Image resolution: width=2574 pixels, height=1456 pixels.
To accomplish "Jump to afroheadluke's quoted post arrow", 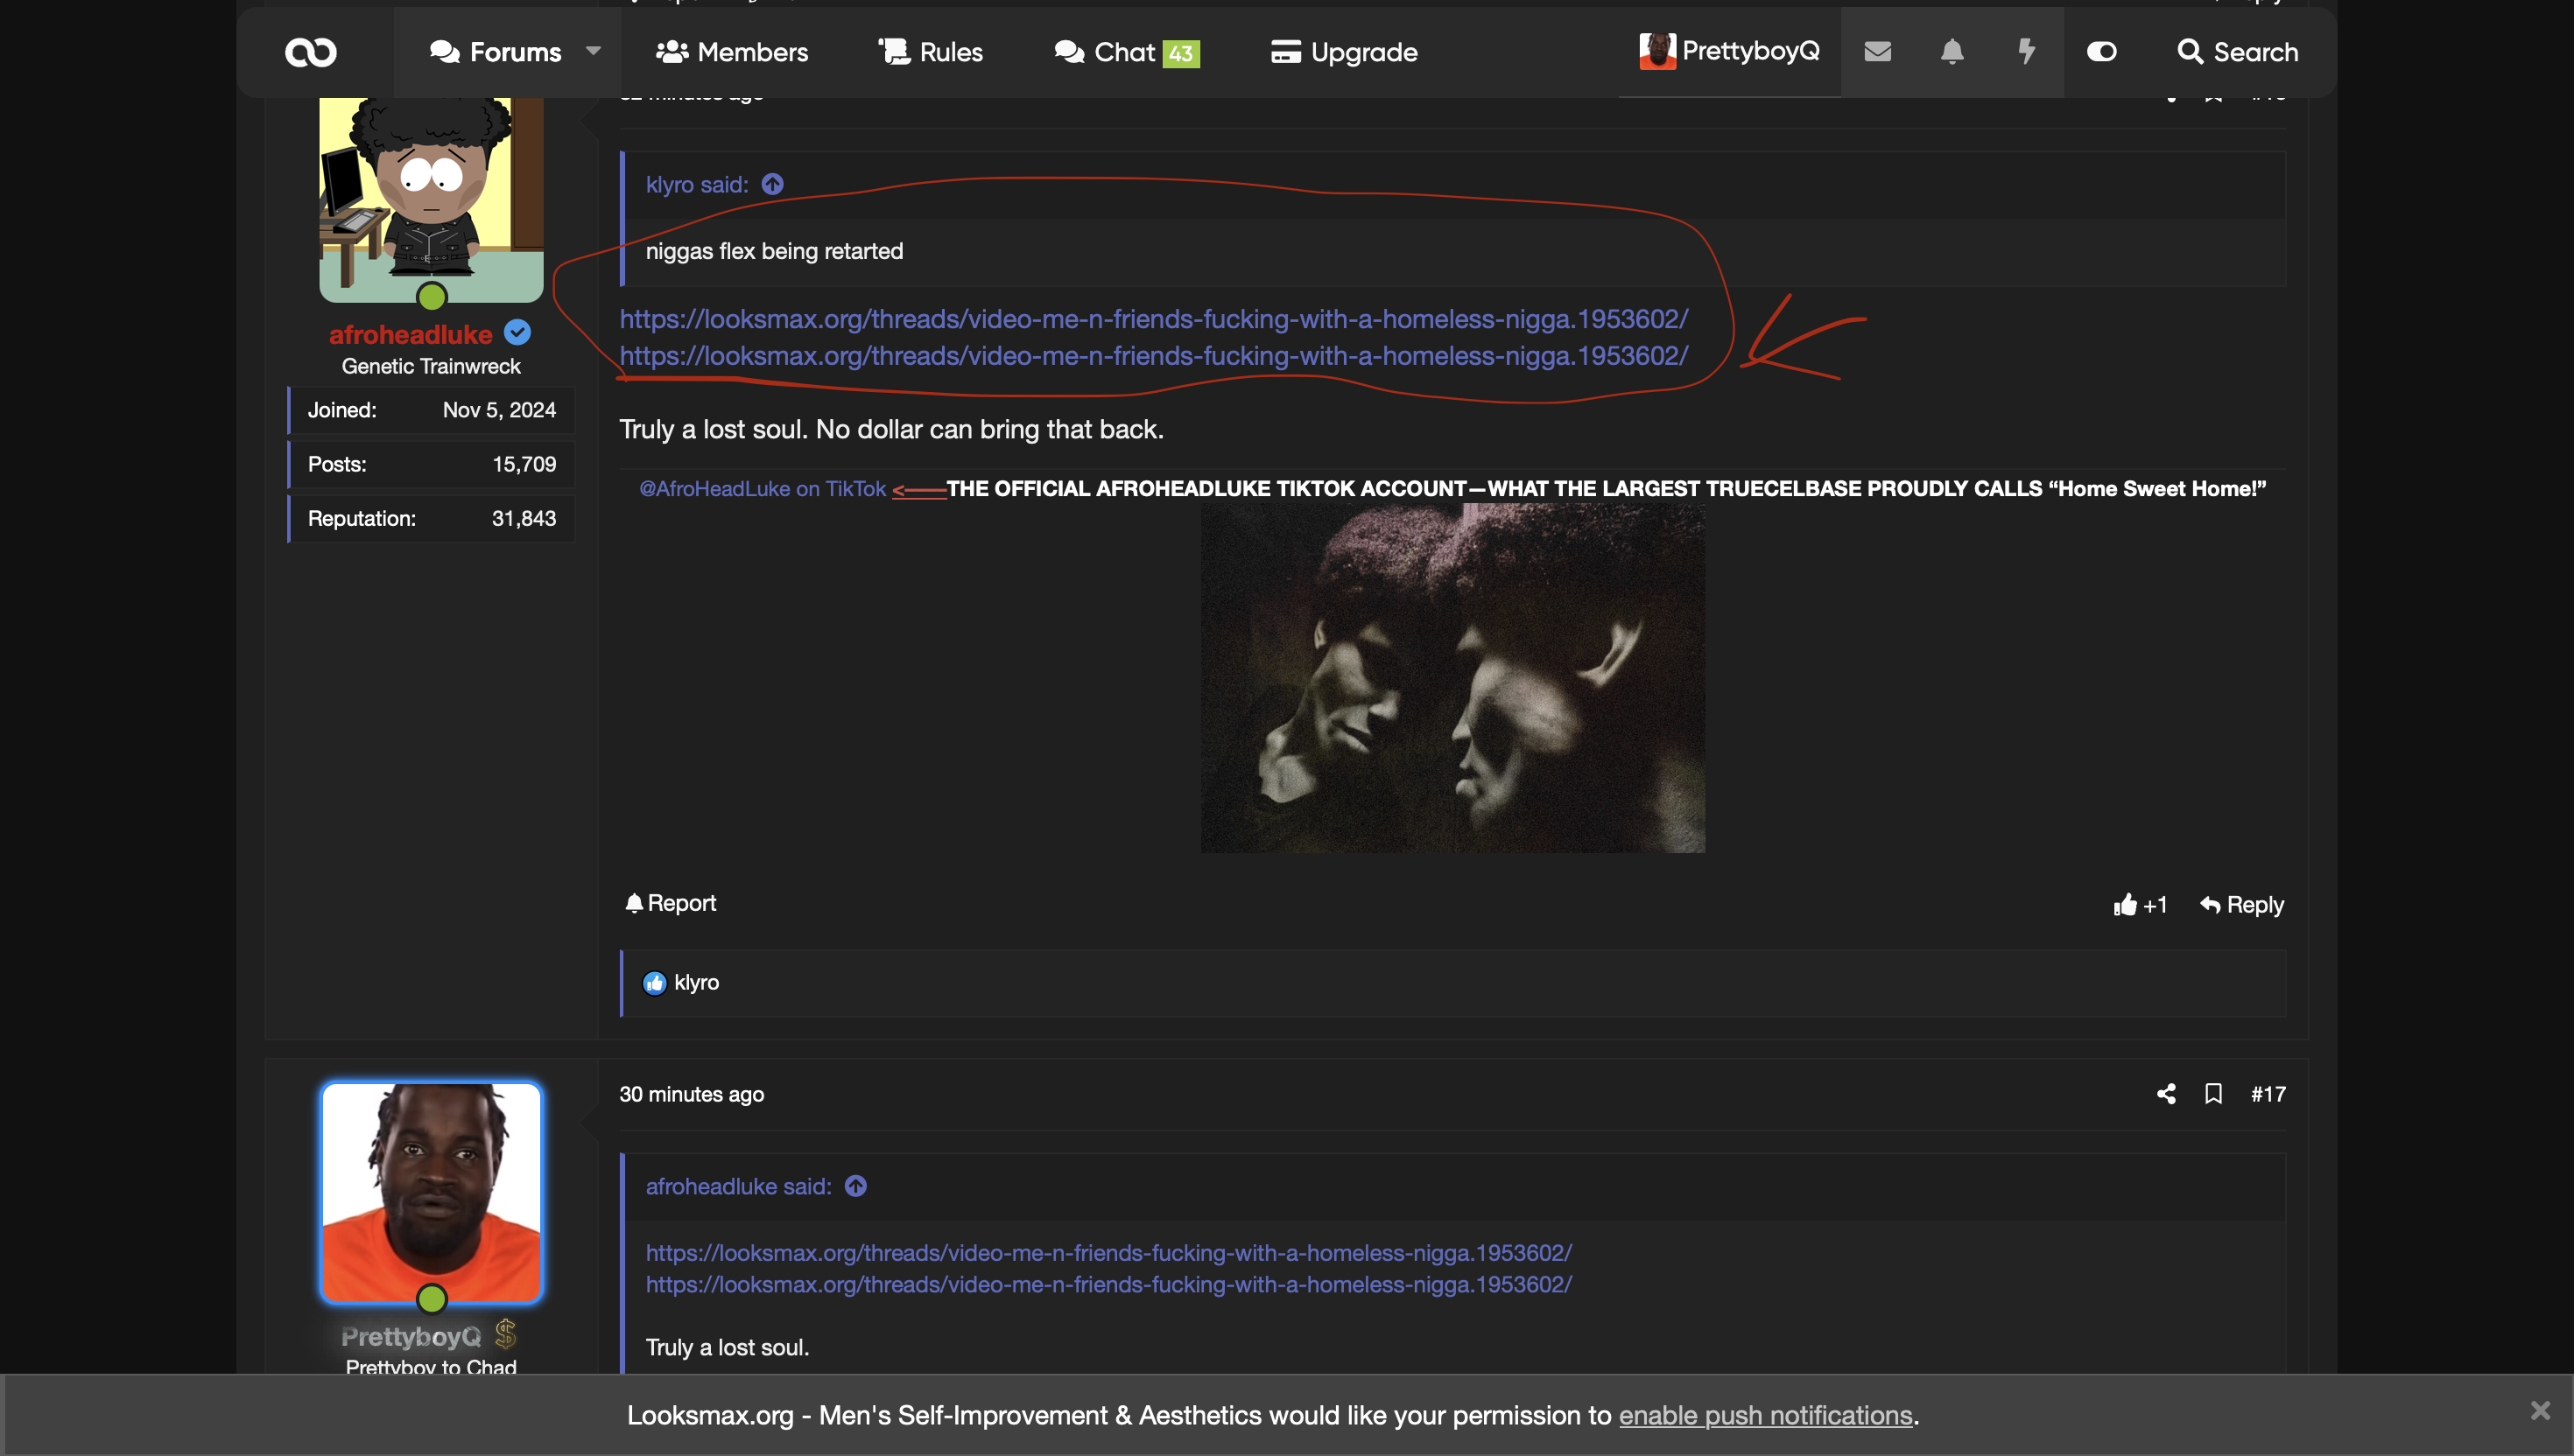I will click(x=855, y=1187).
